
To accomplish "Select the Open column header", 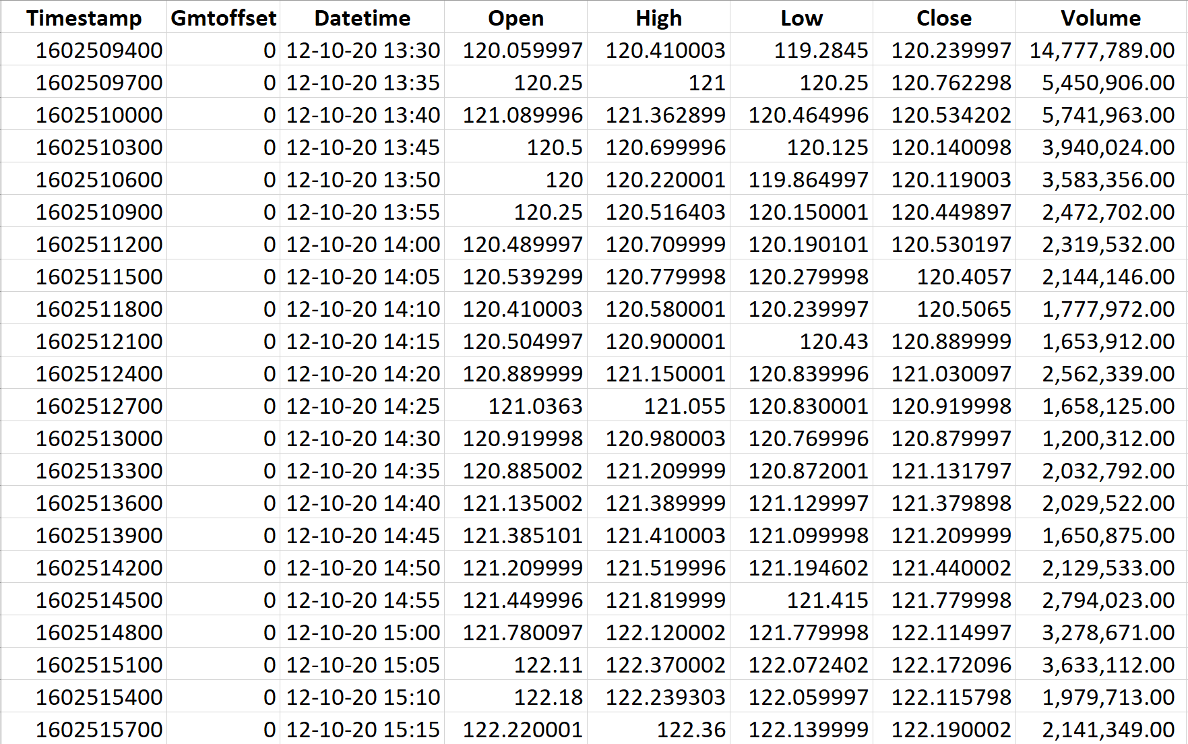I will coord(516,18).
